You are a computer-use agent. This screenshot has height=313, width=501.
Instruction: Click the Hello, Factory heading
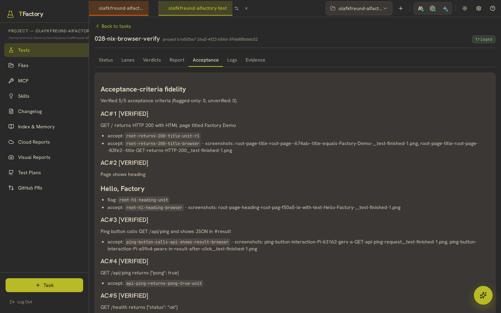pyautogui.click(x=122, y=188)
